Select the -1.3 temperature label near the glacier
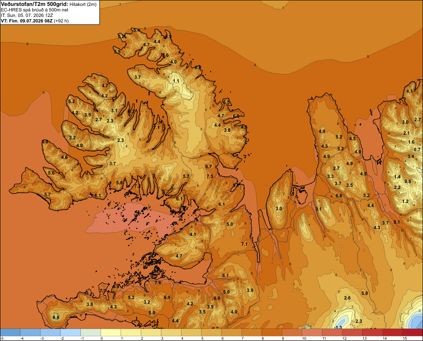Image resolution: width=423 pixels, height=341 pixels. pyautogui.click(x=338, y=327)
